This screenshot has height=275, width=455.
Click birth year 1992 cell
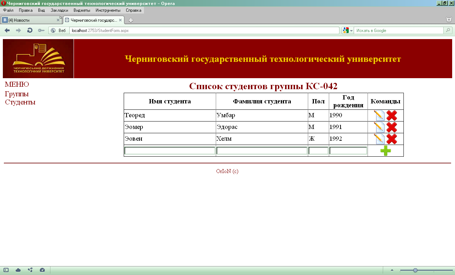348,139
